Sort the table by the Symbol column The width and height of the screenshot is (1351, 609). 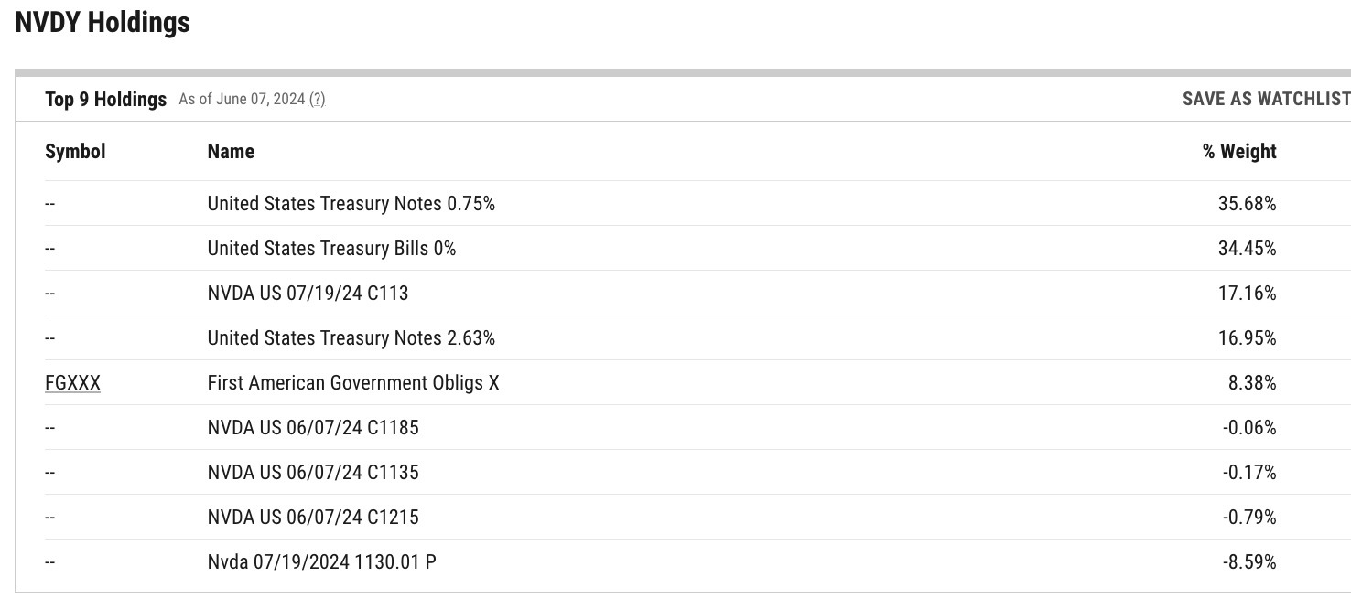[75, 151]
